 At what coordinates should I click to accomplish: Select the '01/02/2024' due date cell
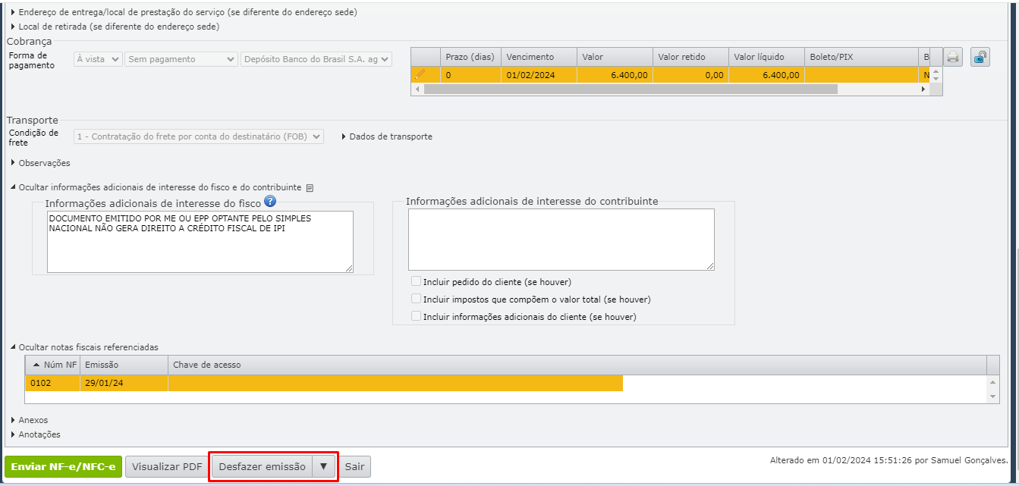point(539,75)
